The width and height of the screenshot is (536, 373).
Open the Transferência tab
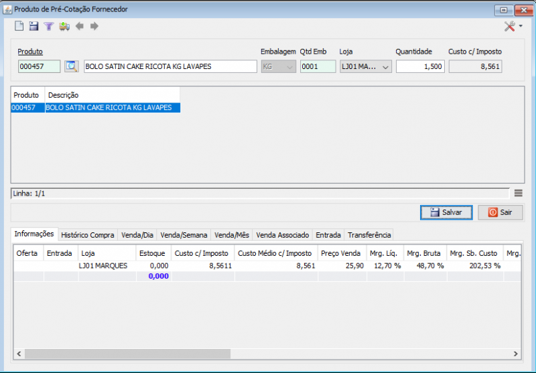[x=369, y=235]
